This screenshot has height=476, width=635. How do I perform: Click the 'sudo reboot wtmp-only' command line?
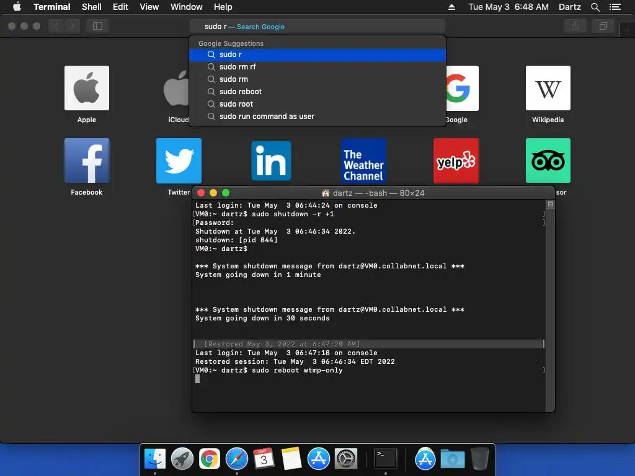click(297, 371)
